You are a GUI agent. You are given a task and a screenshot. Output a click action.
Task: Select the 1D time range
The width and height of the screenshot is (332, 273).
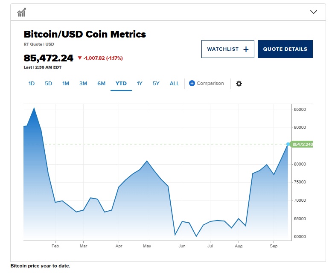point(32,84)
